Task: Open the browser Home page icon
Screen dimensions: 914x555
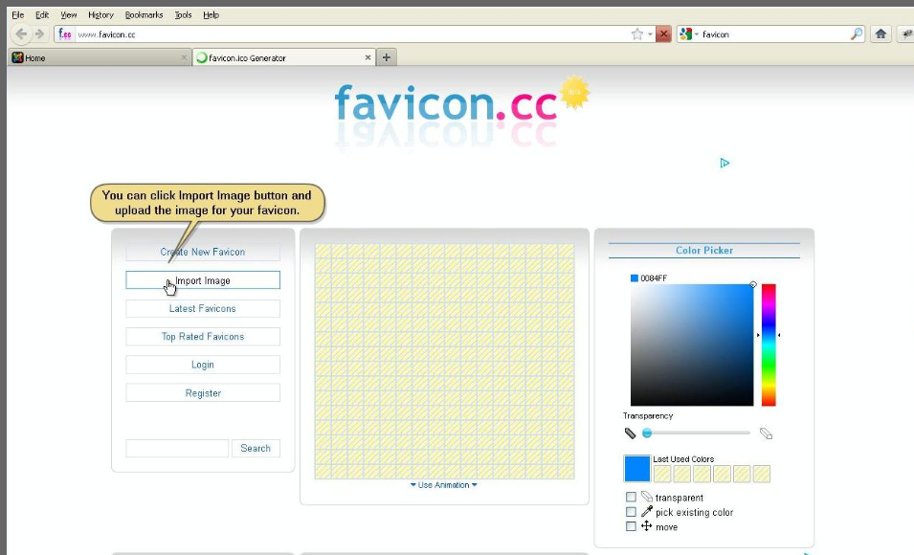Action: 881,33
